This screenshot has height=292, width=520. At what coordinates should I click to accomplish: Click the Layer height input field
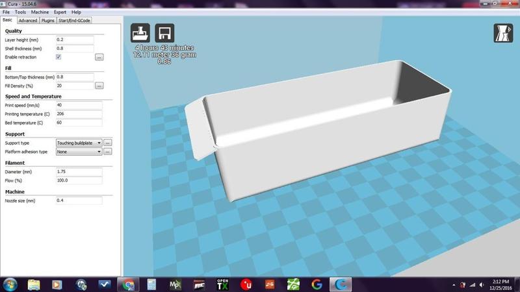(x=75, y=40)
